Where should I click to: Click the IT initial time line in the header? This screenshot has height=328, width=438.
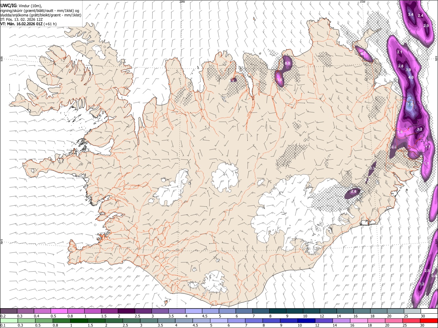click(22, 19)
